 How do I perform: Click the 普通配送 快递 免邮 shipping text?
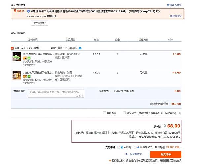(x=124, y=91)
